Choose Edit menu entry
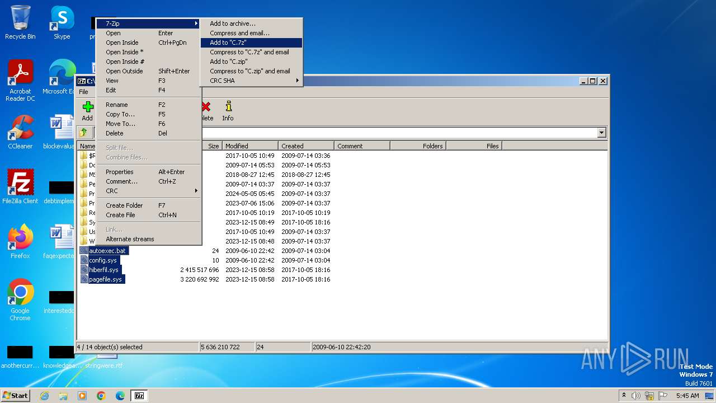 click(x=149, y=90)
